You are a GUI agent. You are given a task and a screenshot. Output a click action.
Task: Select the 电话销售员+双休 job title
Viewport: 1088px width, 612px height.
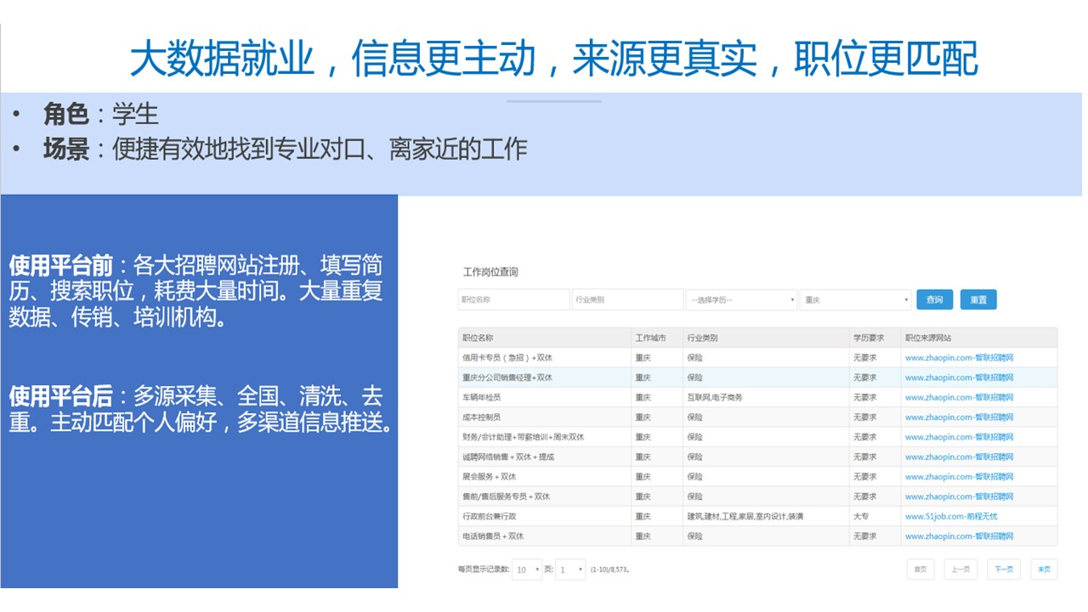(x=493, y=536)
